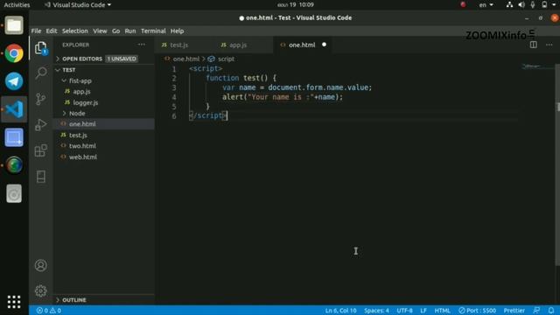560x315 pixels.
Task: Click the Visual Studio Code dock icon
Action: (x=14, y=109)
